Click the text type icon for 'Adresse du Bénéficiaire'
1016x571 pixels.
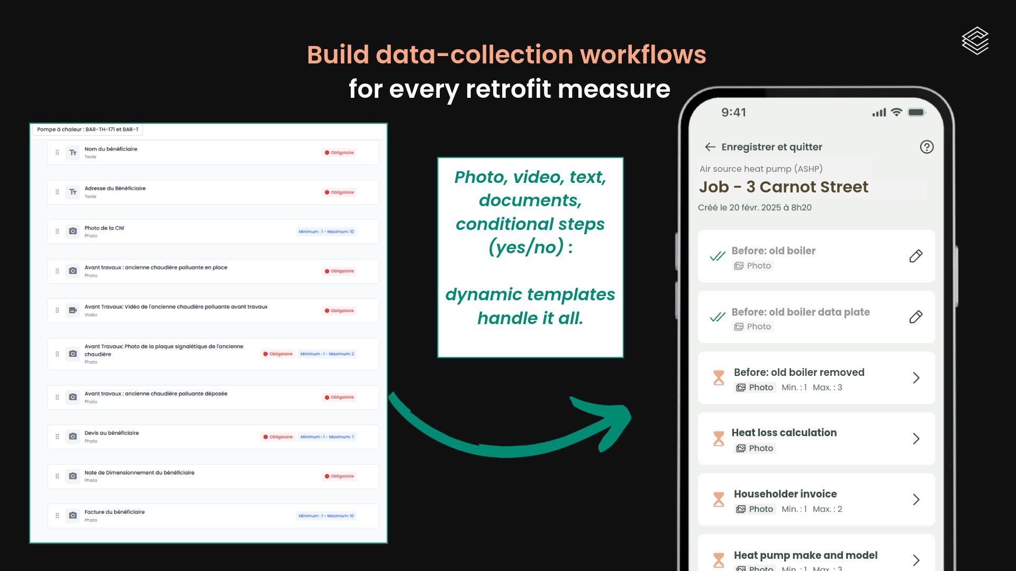coord(73,192)
